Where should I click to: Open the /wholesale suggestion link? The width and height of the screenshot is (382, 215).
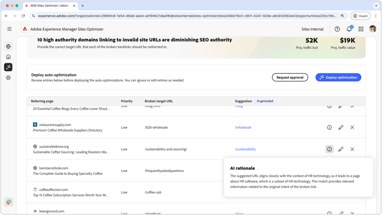coord(243,128)
